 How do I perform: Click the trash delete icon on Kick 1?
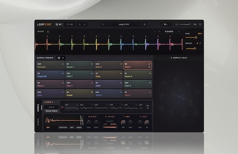tap(150, 67)
